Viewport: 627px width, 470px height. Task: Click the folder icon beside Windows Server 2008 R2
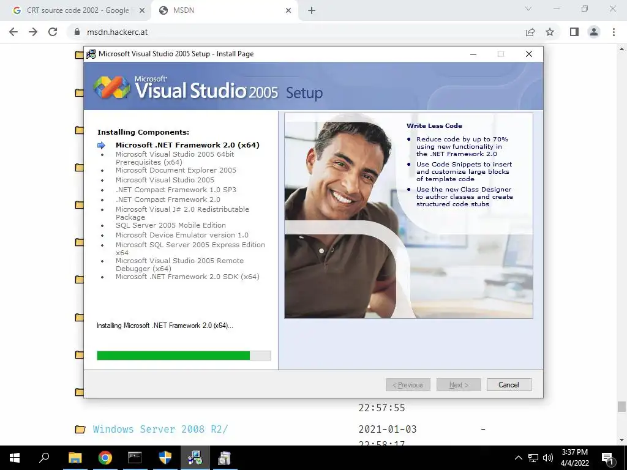point(80,429)
